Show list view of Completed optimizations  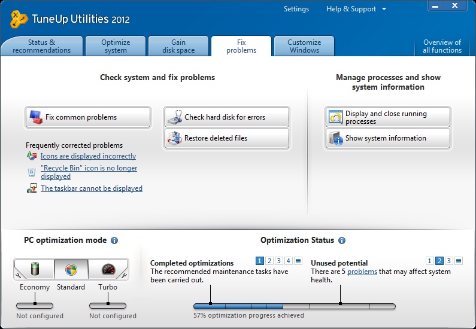coord(298,261)
